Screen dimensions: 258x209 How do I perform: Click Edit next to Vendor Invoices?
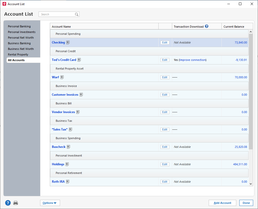[165, 112]
